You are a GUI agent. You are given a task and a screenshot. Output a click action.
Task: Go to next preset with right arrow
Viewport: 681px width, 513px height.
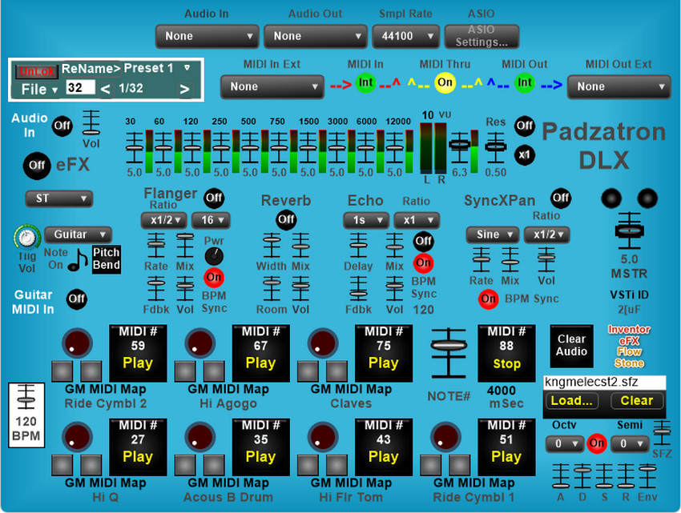click(185, 89)
